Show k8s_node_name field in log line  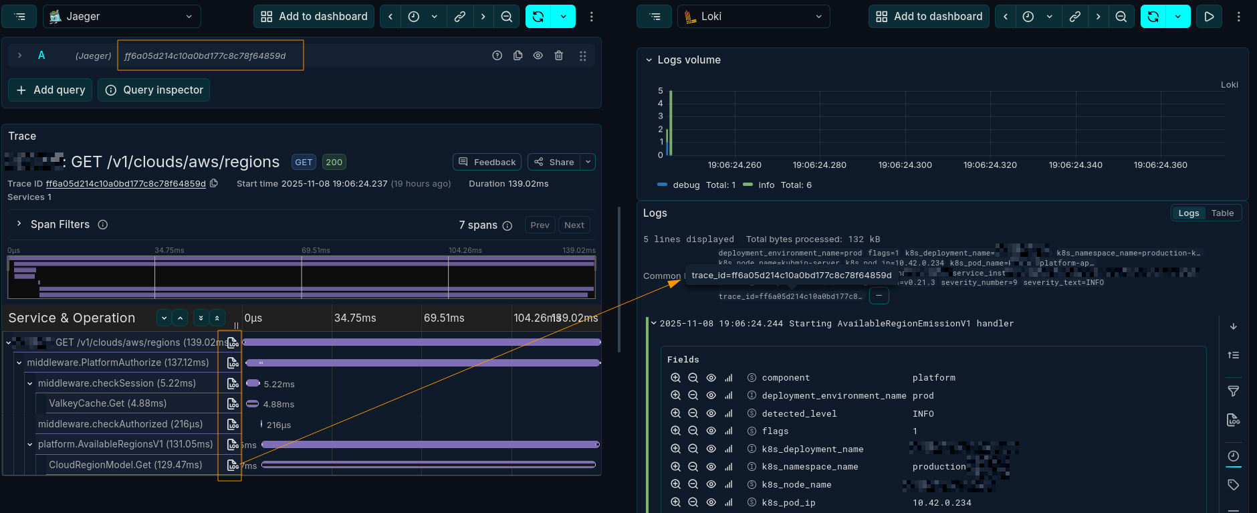(x=711, y=484)
